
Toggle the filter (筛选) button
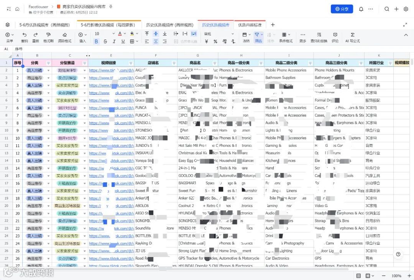point(258,37)
